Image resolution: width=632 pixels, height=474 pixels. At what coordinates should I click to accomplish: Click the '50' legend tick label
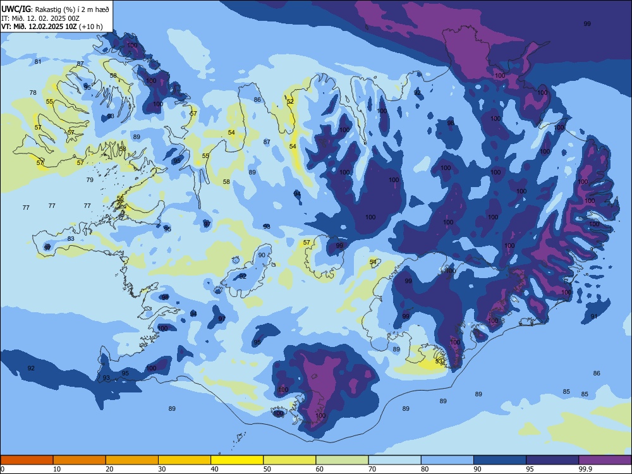(267, 469)
